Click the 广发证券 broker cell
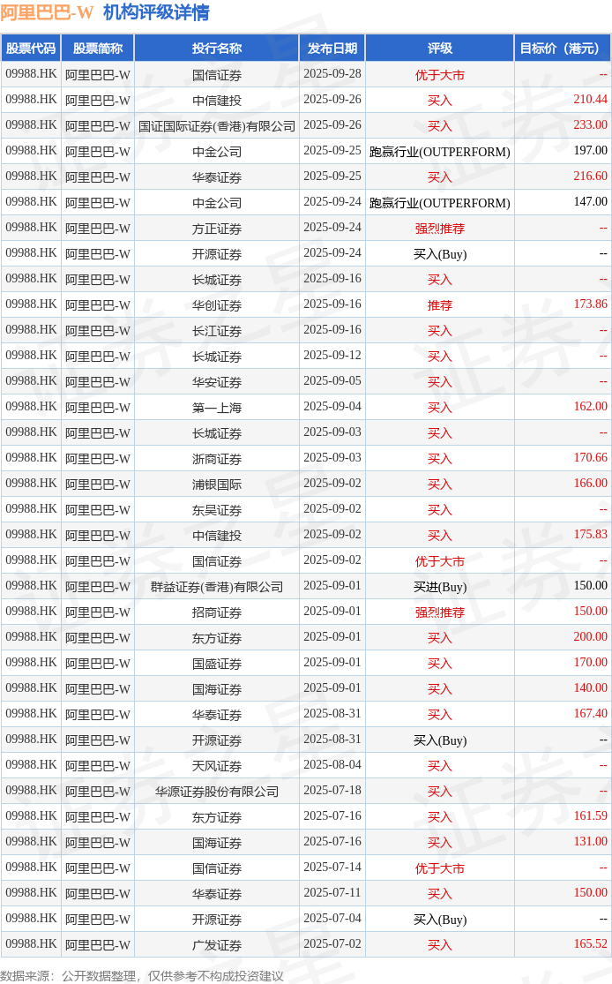The width and height of the screenshot is (612, 984). 217,945
